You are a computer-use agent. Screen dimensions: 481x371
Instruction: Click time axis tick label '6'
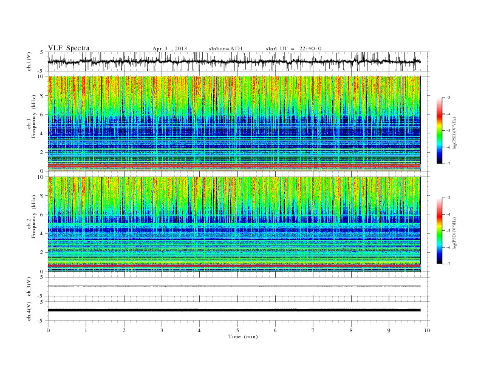coord(275,330)
